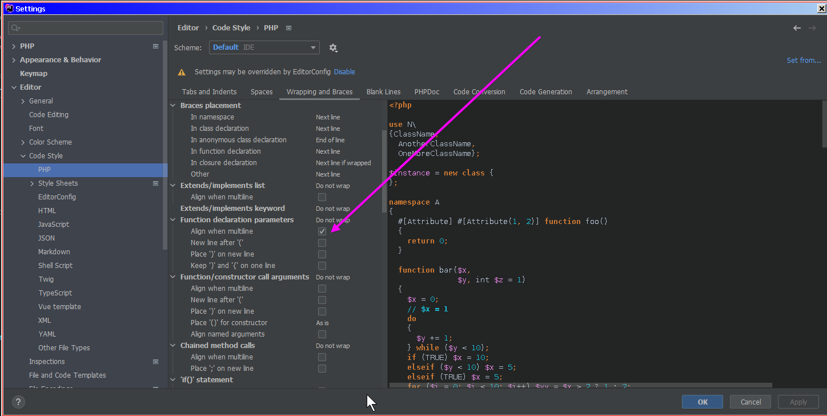The height and width of the screenshot is (416, 827).
Task: Check Keep ')' and '{' on one line
Action: pyautogui.click(x=322, y=266)
